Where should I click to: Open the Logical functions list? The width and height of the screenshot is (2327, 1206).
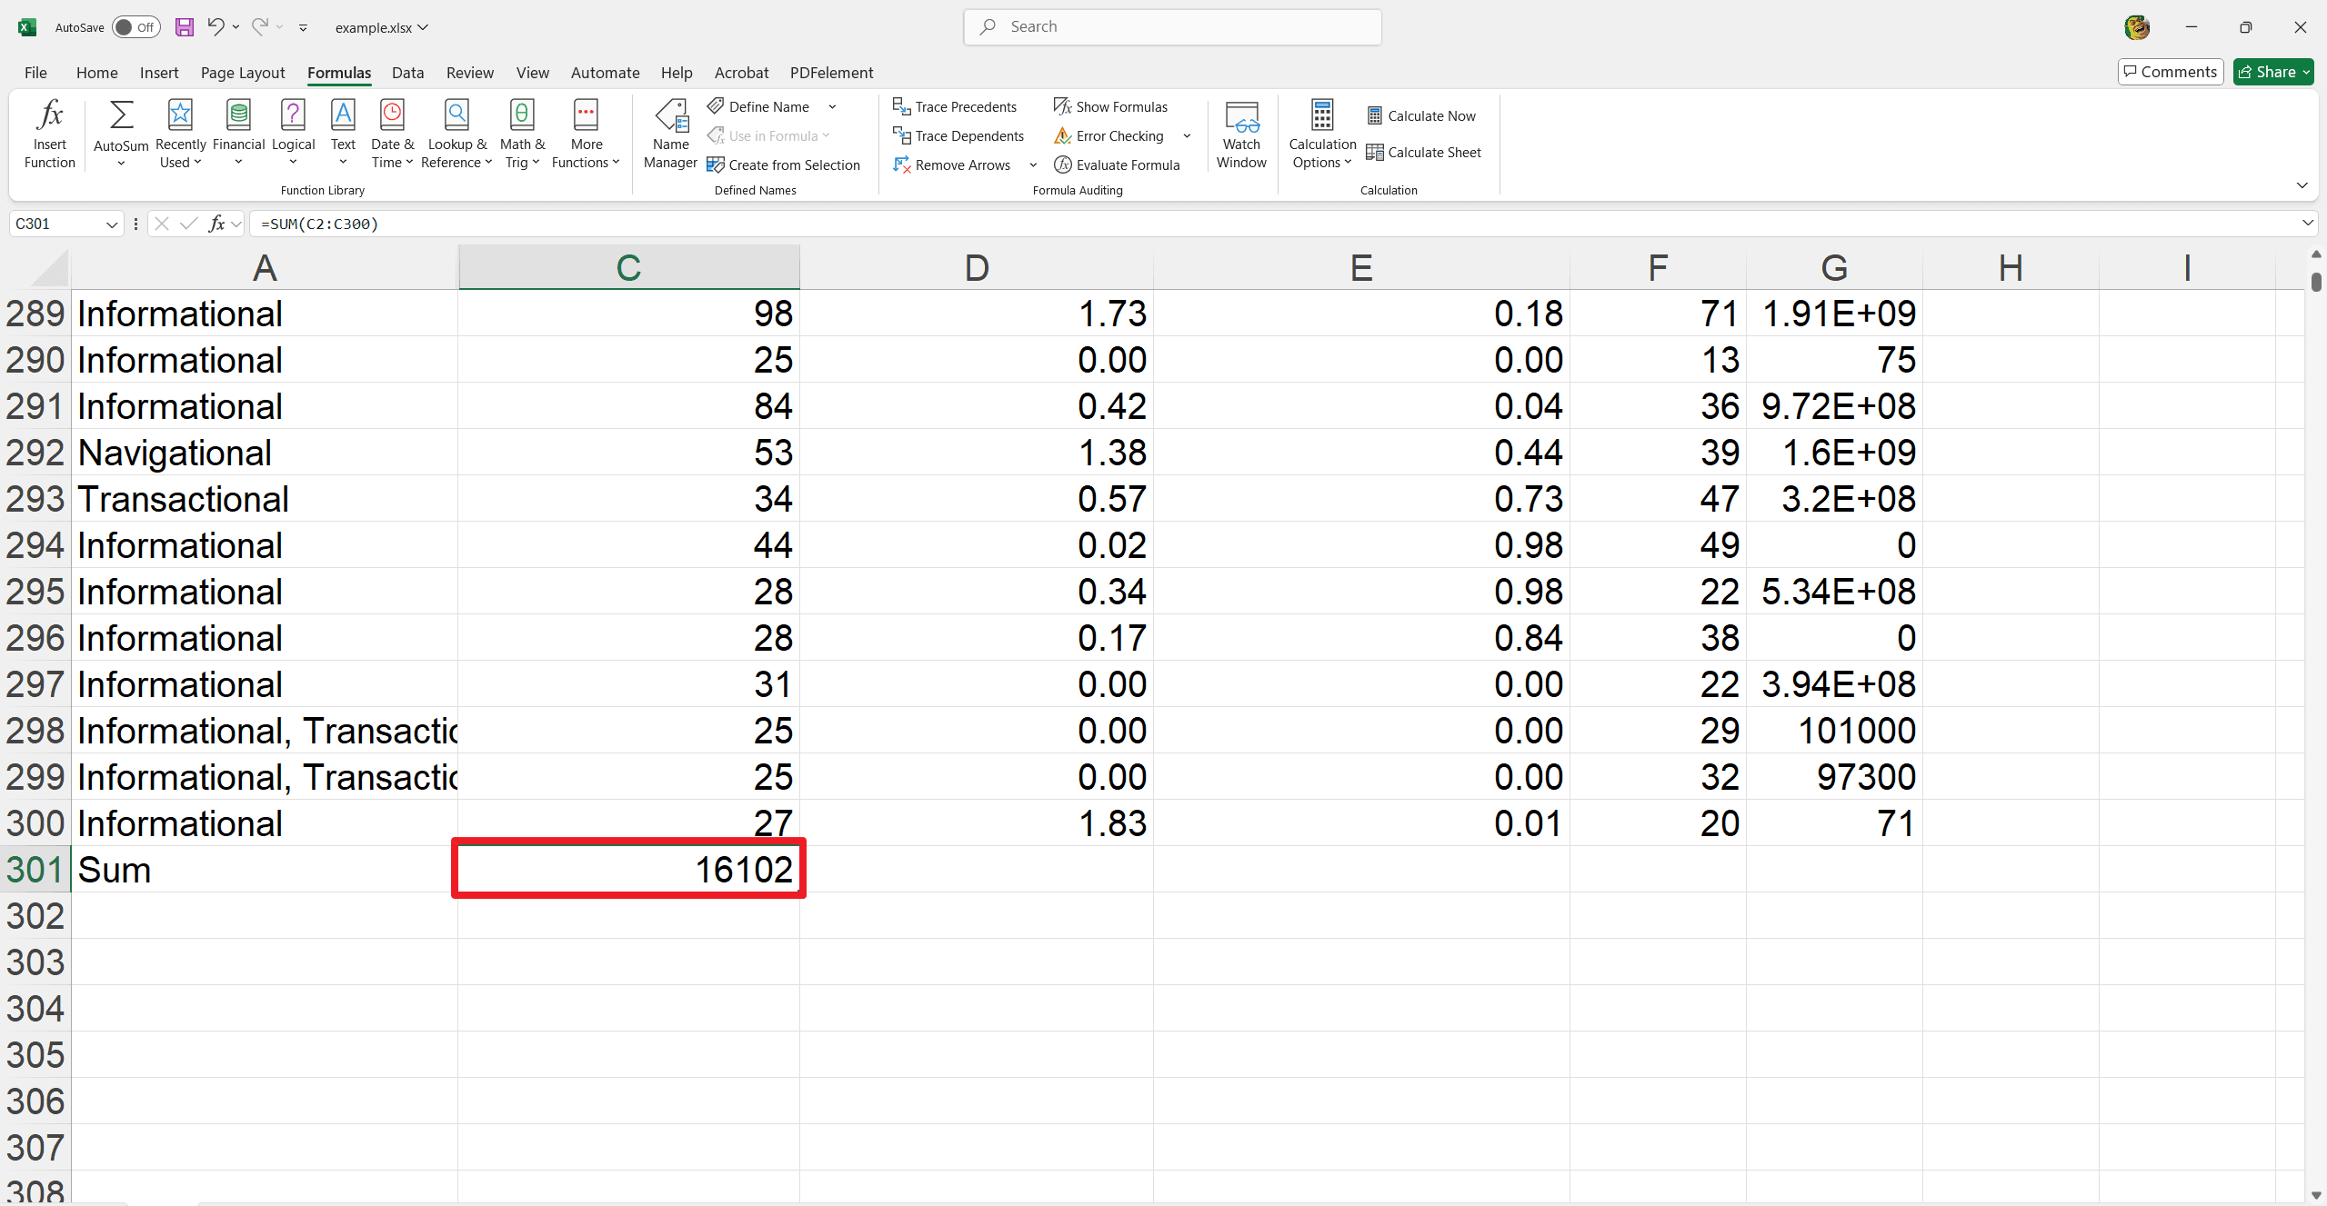coord(293,134)
